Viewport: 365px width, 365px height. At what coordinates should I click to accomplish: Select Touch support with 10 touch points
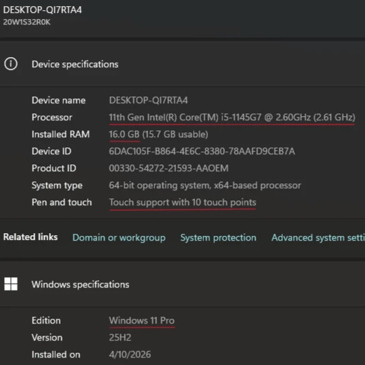(182, 203)
